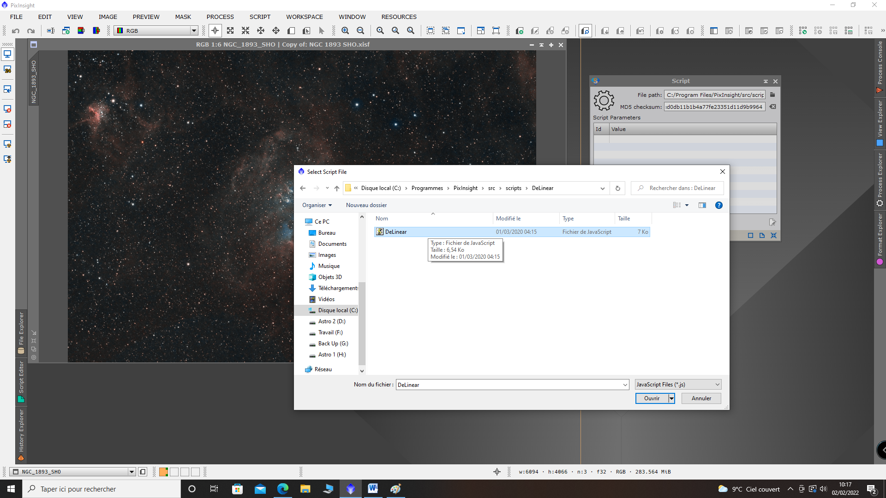This screenshot has width=886, height=498.
Task: Select the pointer arrow tool in toolbar
Action: coord(322,31)
